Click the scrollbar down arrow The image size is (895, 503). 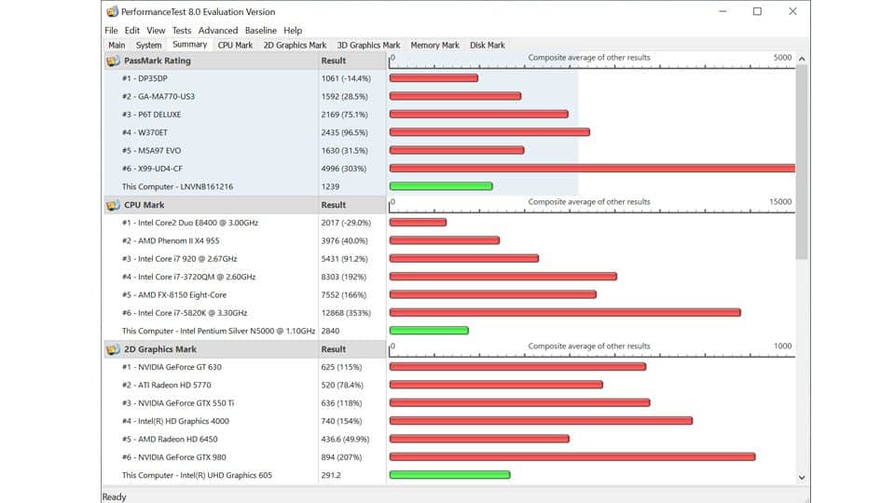(802, 477)
